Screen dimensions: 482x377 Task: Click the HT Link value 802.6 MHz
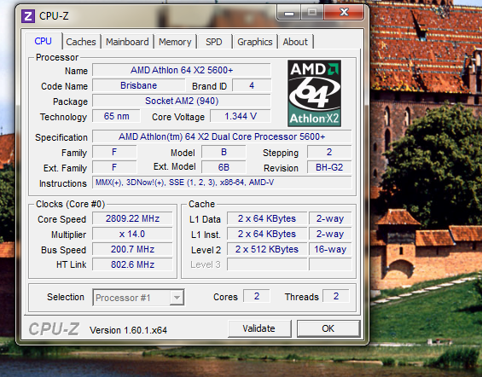tap(132, 264)
